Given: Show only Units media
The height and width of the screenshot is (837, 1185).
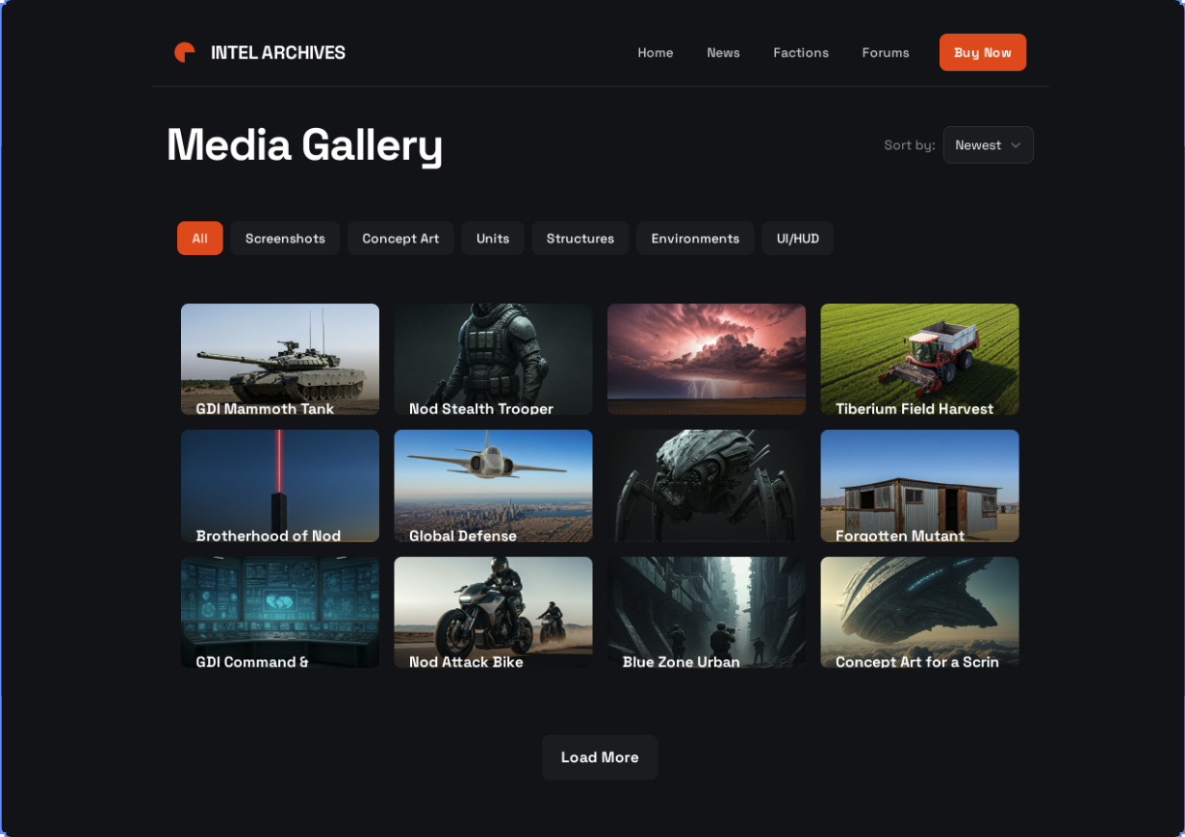Looking at the screenshot, I should 492,238.
